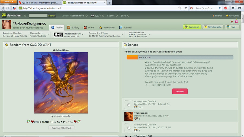Screen dimensions: 244x137
Task: Expand the #RockNRollers group arrow
Action: (83, 34)
